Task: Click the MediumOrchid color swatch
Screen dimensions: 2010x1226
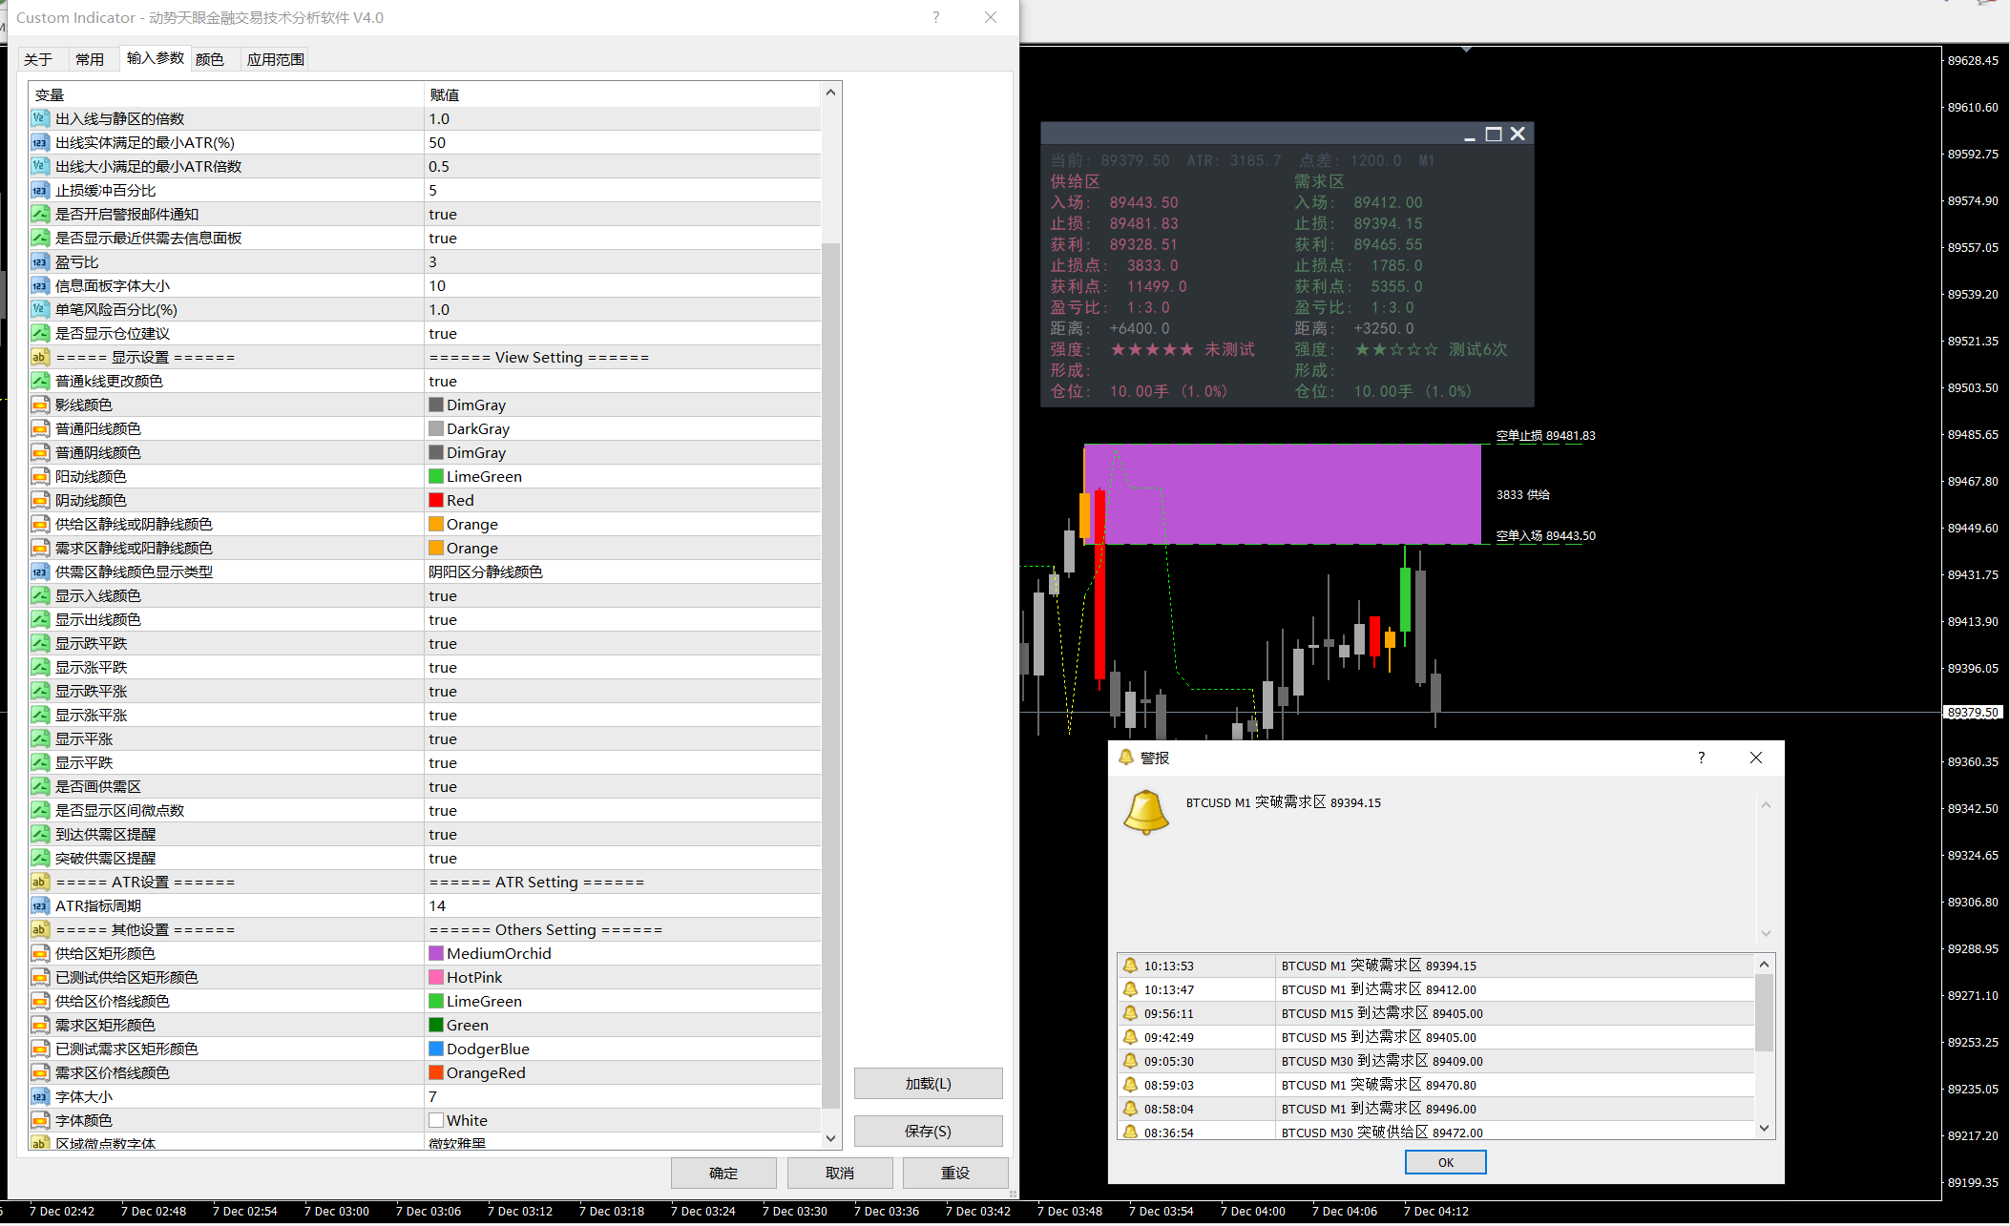Action: point(436,953)
